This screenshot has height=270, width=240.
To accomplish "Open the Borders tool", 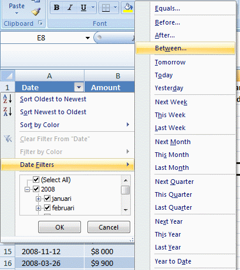I will [106, 8].
